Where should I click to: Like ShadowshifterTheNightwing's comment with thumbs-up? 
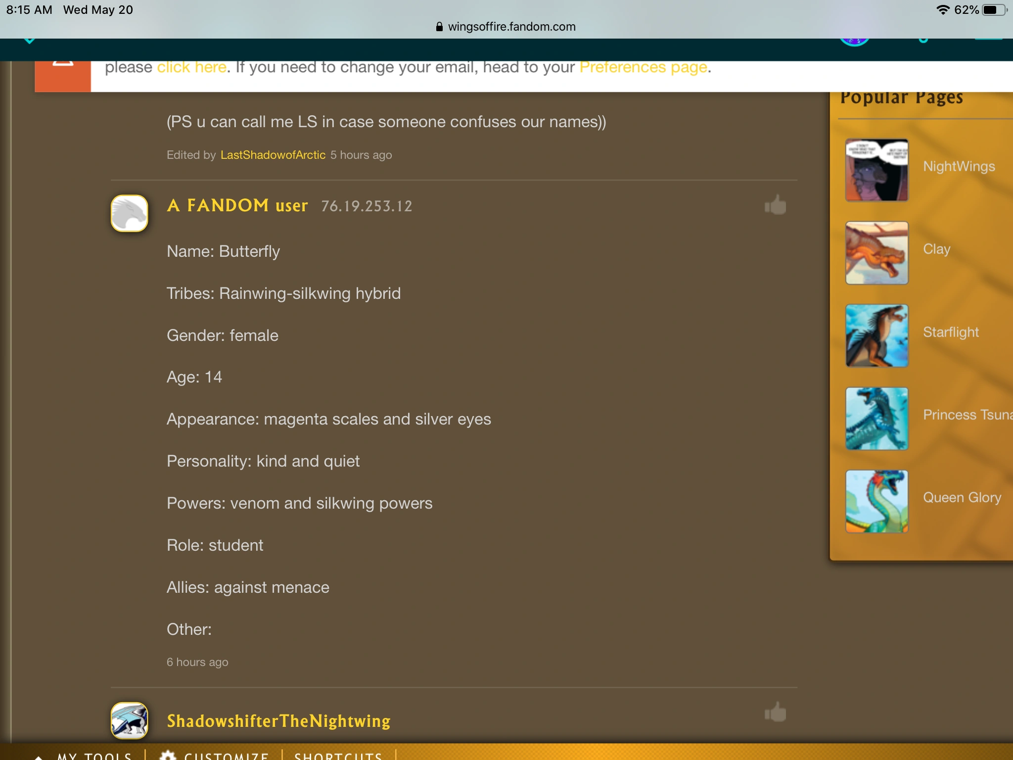775,712
